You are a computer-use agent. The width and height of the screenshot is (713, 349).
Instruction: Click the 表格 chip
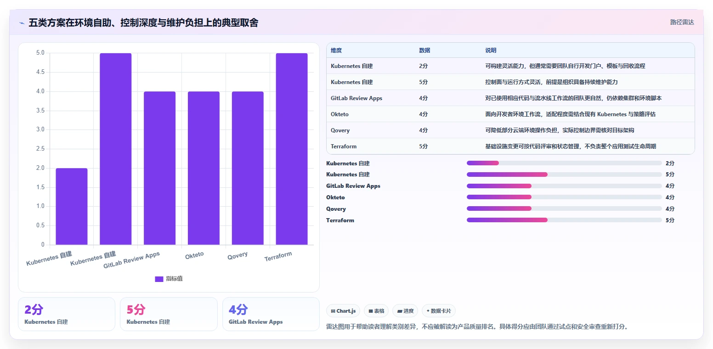(376, 311)
